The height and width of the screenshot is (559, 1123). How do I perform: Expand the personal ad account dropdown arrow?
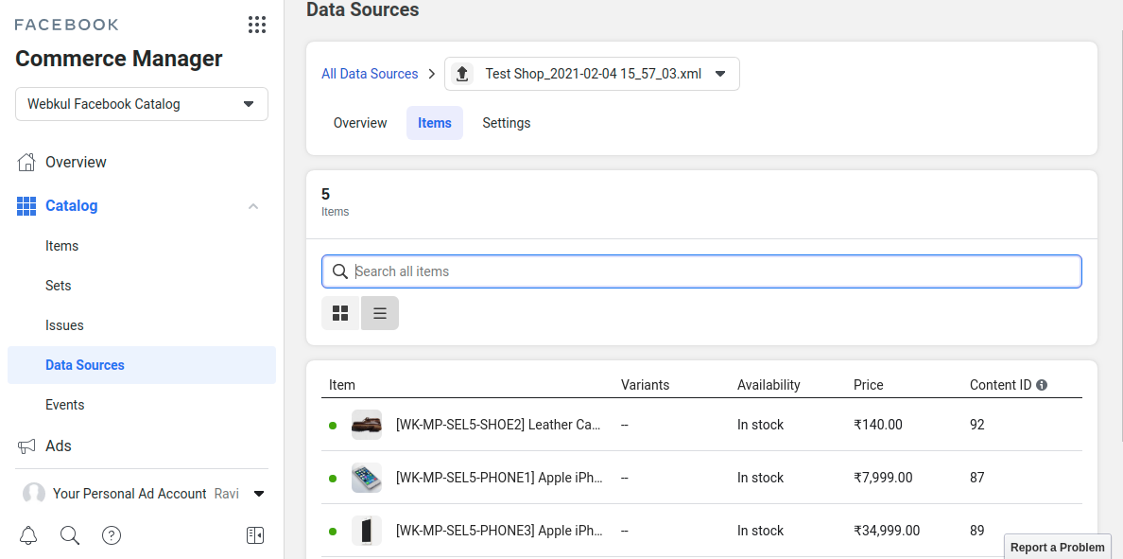(259, 494)
